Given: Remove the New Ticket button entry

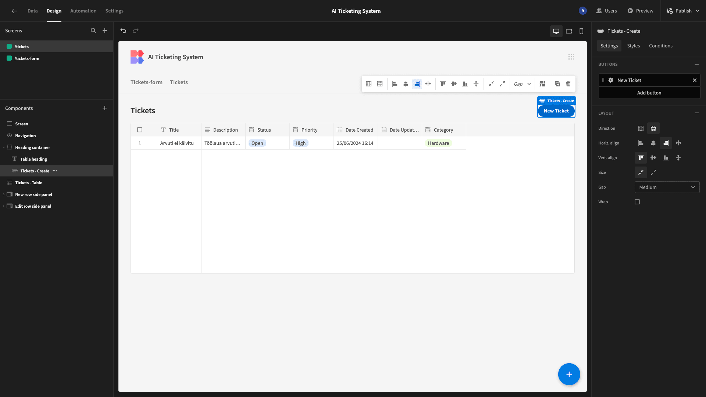Looking at the screenshot, I should click(695, 80).
